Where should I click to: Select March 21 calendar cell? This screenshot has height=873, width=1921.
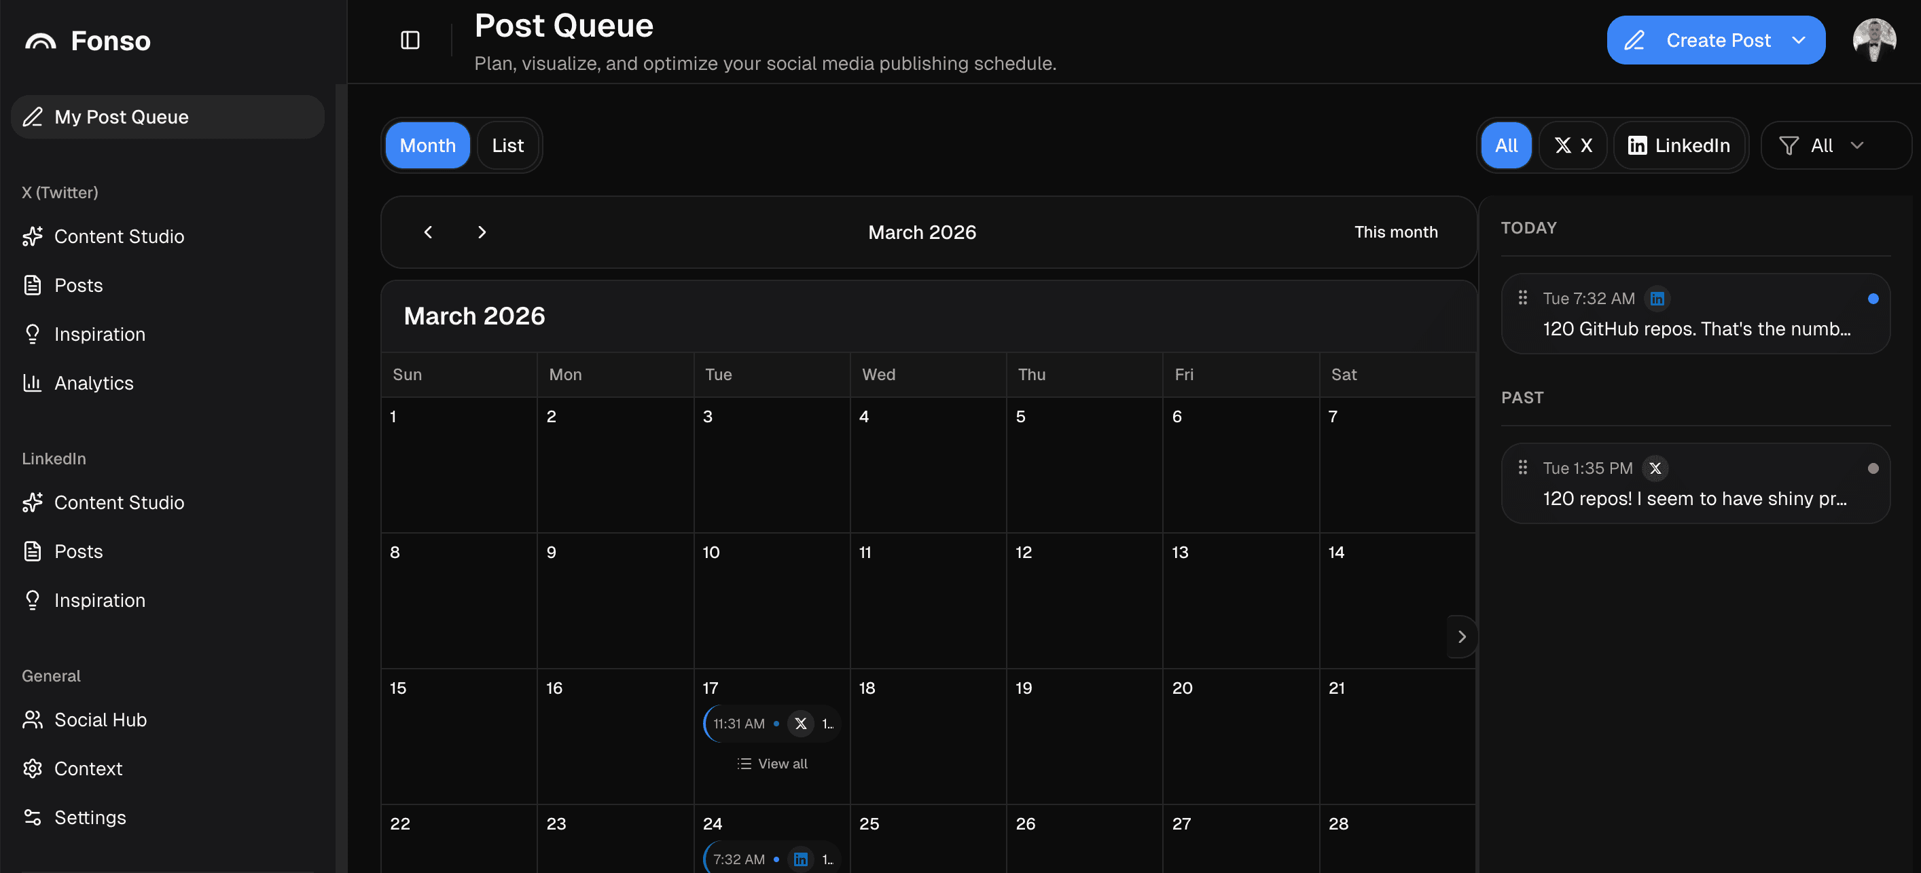point(1397,736)
